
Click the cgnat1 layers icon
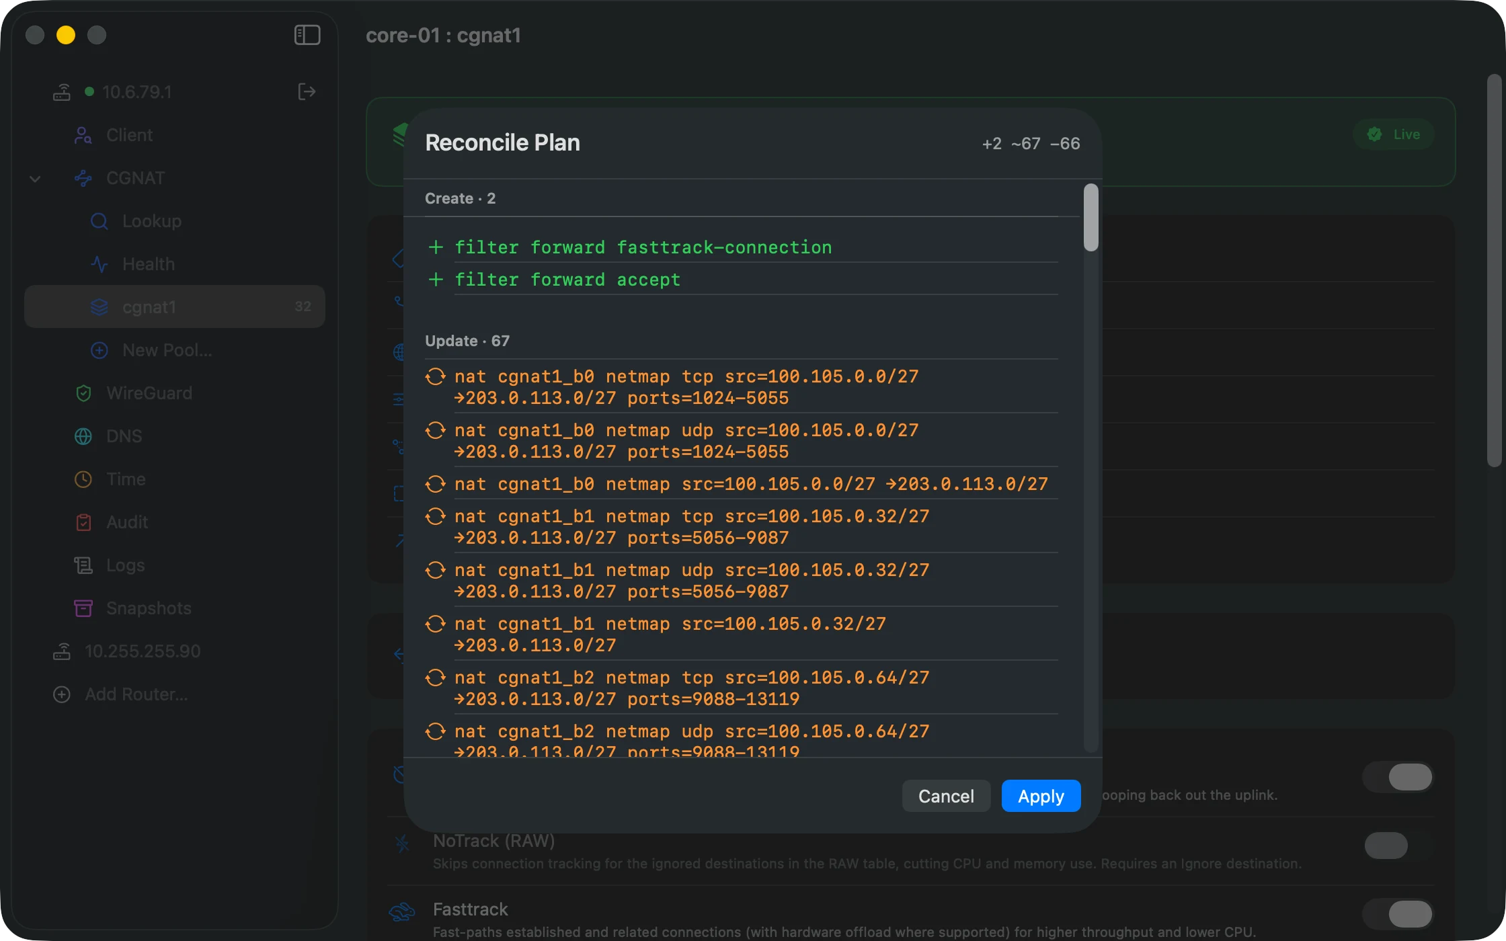100,307
